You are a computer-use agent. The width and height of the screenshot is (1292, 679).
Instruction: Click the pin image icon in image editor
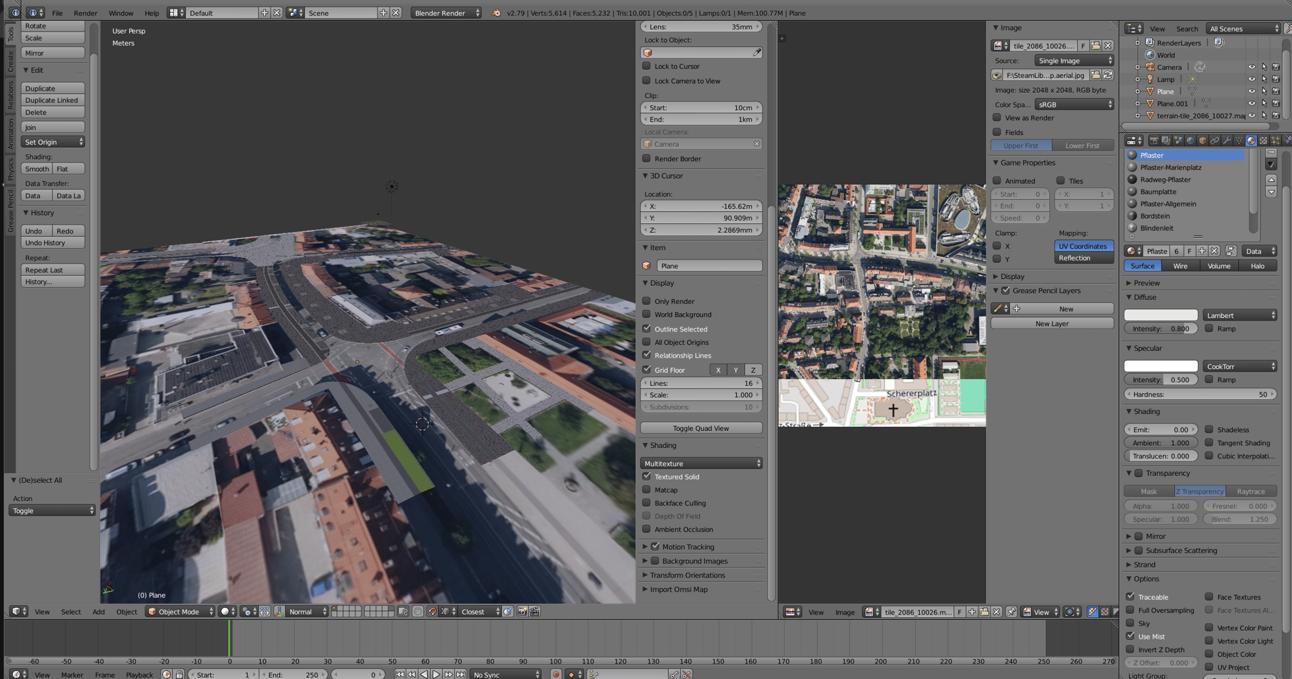point(1011,612)
